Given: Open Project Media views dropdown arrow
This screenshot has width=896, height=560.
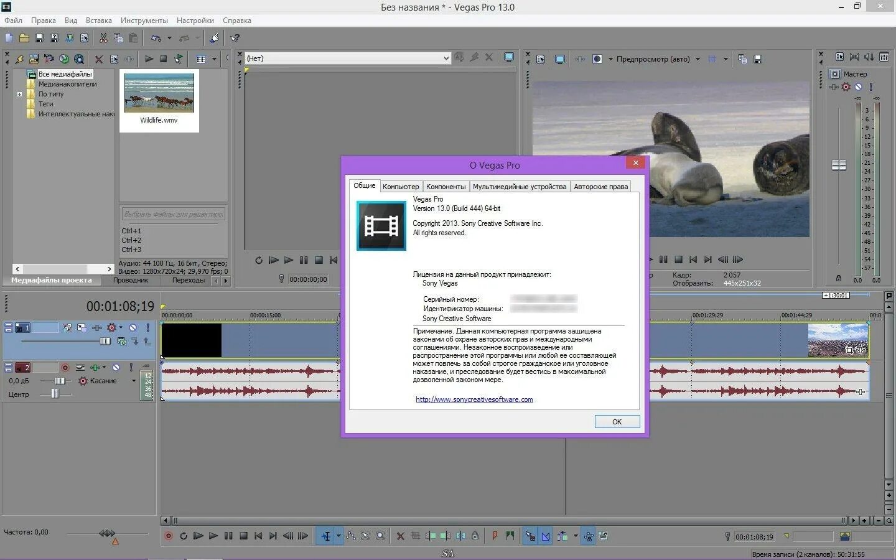Looking at the screenshot, I should (214, 59).
